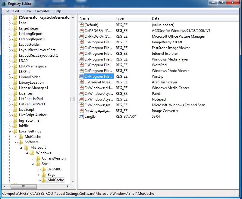Screen dimensions: 242x199
Task: Collapse the Shell key
Action: [33, 164]
